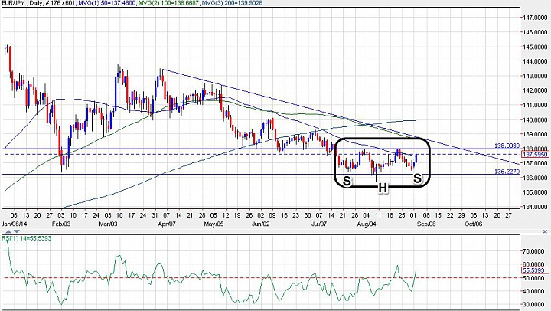The width and height of the screenshot is (551, 311).
Task: Click the RSI current value box 55.5393
Action: point(536,270)
